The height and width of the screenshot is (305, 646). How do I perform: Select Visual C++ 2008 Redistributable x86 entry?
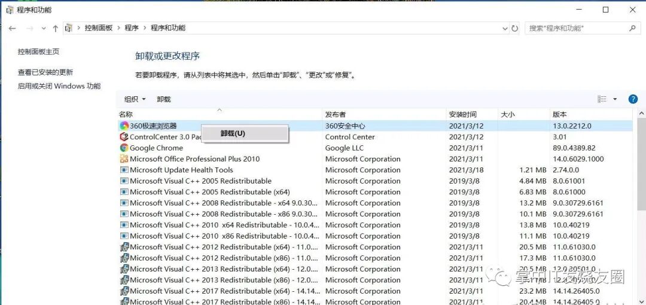coord(224,214)
